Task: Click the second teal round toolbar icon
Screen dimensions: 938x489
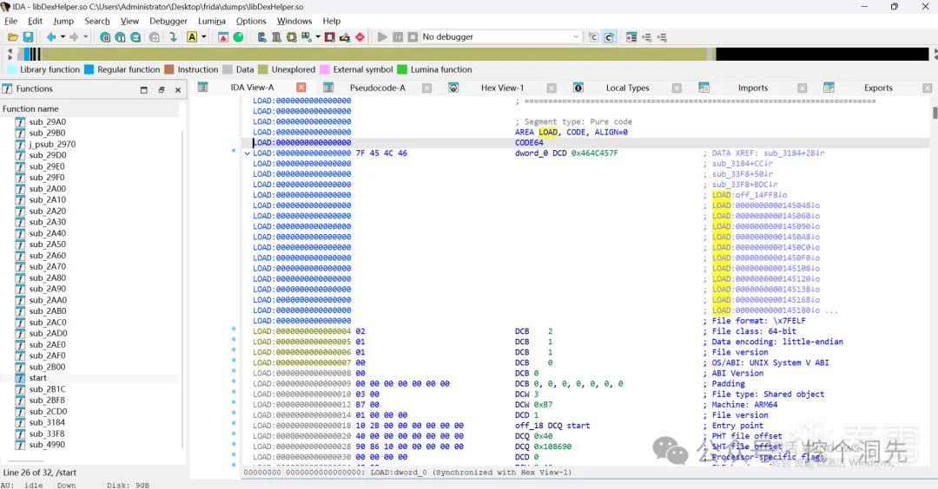Action: [120, 37]
